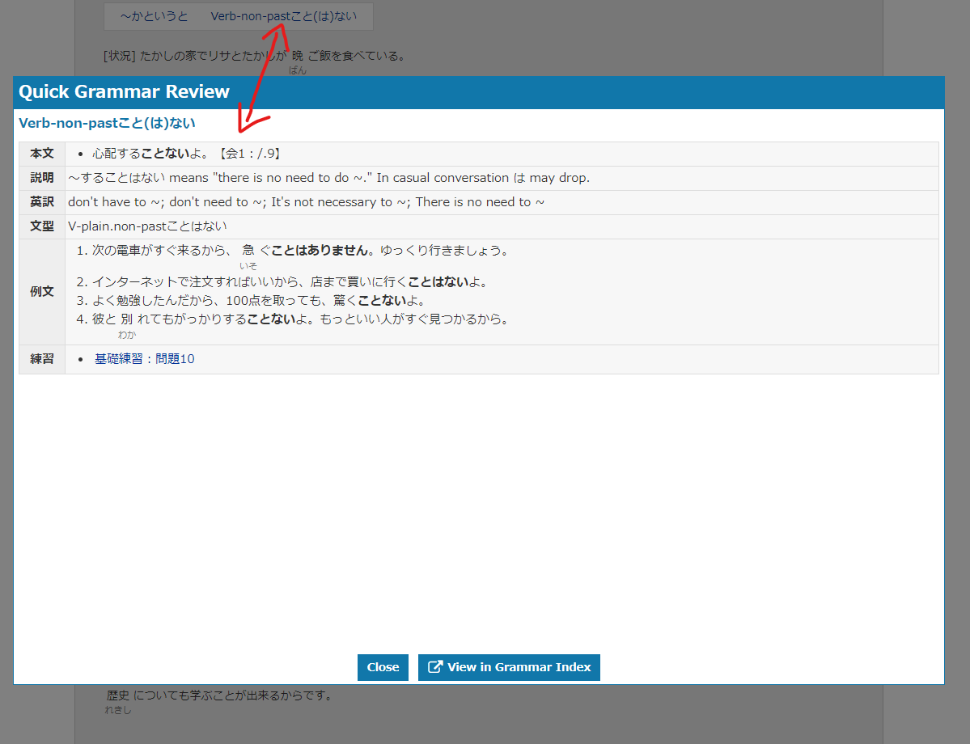Click the Quick Grammar Review title bar
Viewport: 970px width, 744px height.
coord(479,92)
